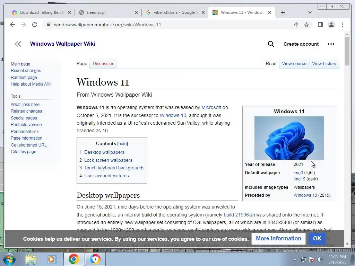
Task: Hide the Contents table
Action: (x=122, y=144)
